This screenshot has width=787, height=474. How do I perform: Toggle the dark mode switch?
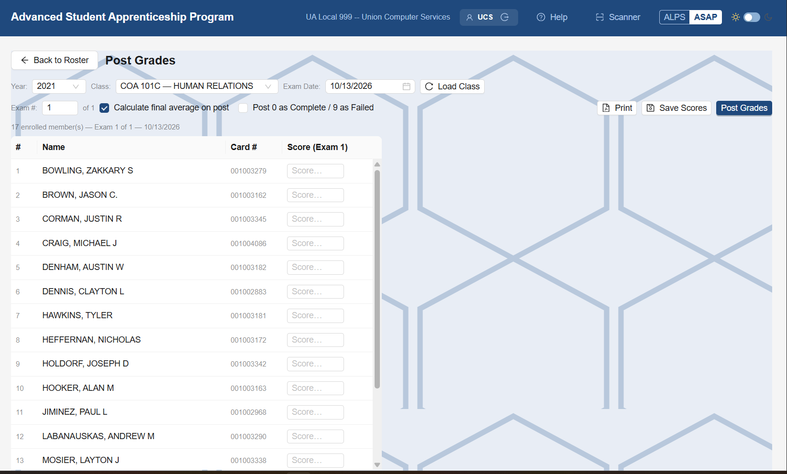[752, 17]
